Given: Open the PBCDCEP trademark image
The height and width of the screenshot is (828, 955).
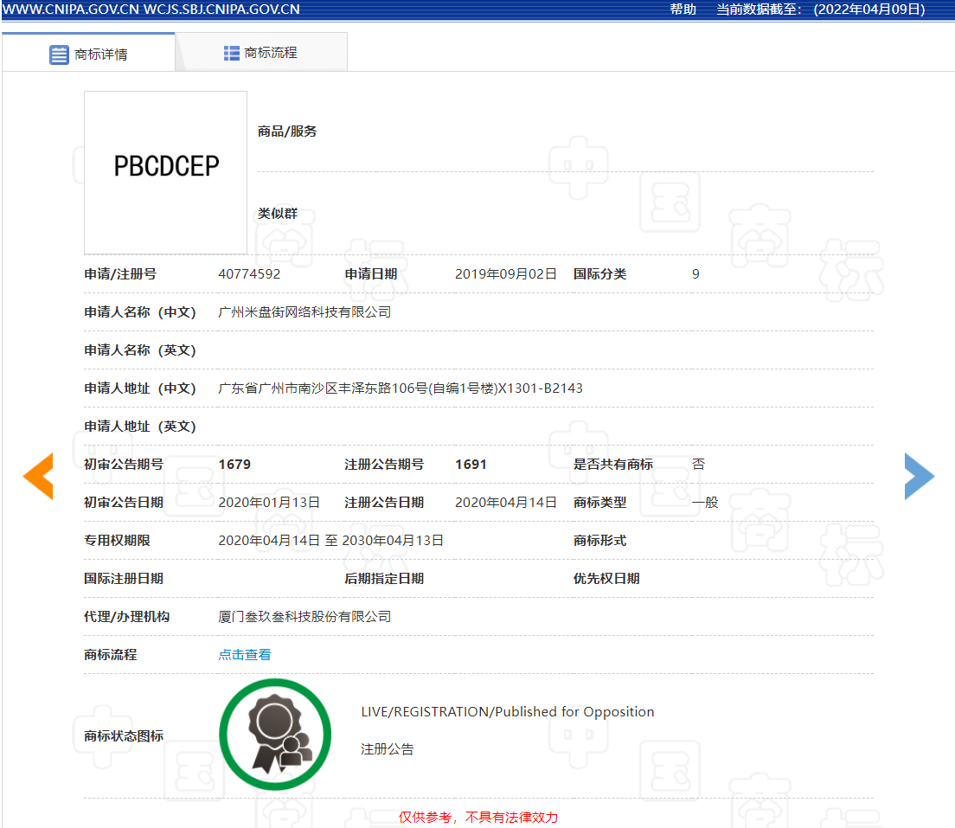Looking at the screenshot, I should point(166,172).
